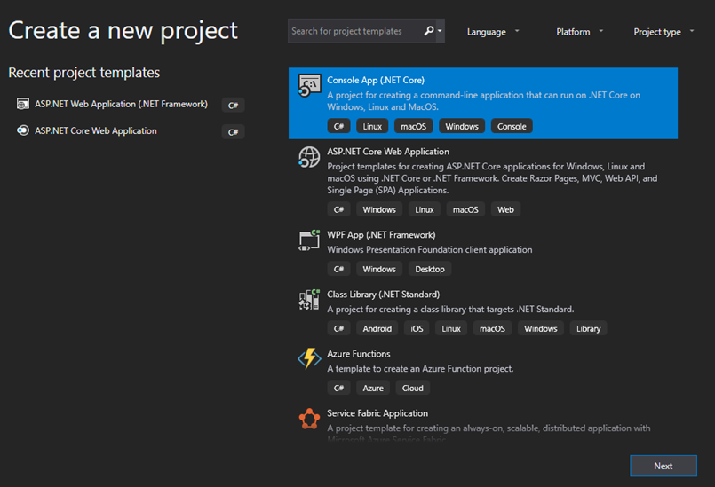This screenshot has height=487, width=715.
Task: Click recent ASP.NET Web Application (.NET Framework) icon
Action: click(23, 105)
